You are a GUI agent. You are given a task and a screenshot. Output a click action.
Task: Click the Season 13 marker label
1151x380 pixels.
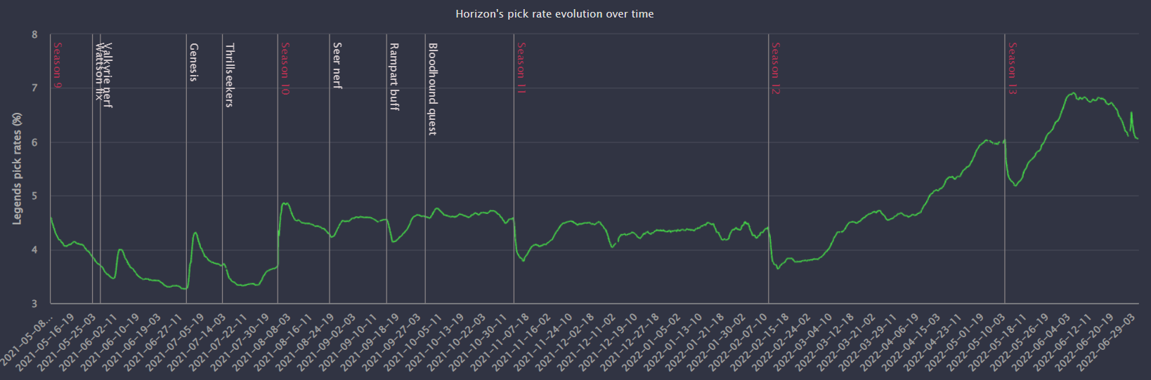1013,68
